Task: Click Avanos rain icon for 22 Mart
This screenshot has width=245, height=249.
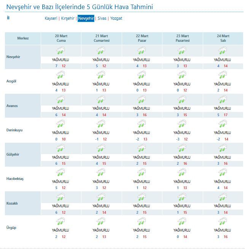Action: (142, 100)
